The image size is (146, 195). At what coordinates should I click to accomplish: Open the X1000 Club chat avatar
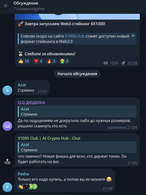7,162
